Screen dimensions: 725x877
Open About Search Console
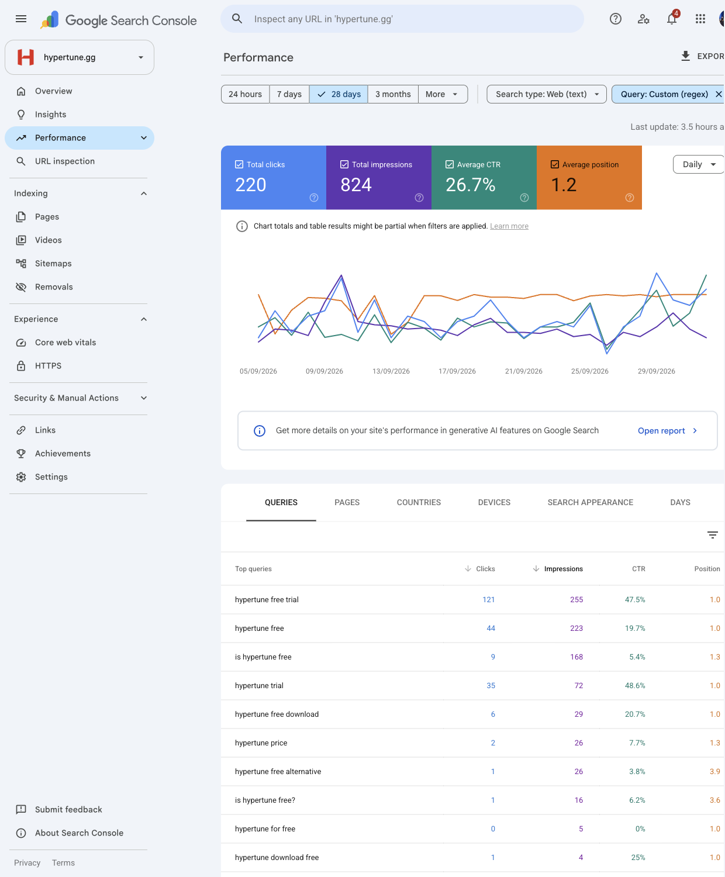pyautogui.click(x=80, y=833)
